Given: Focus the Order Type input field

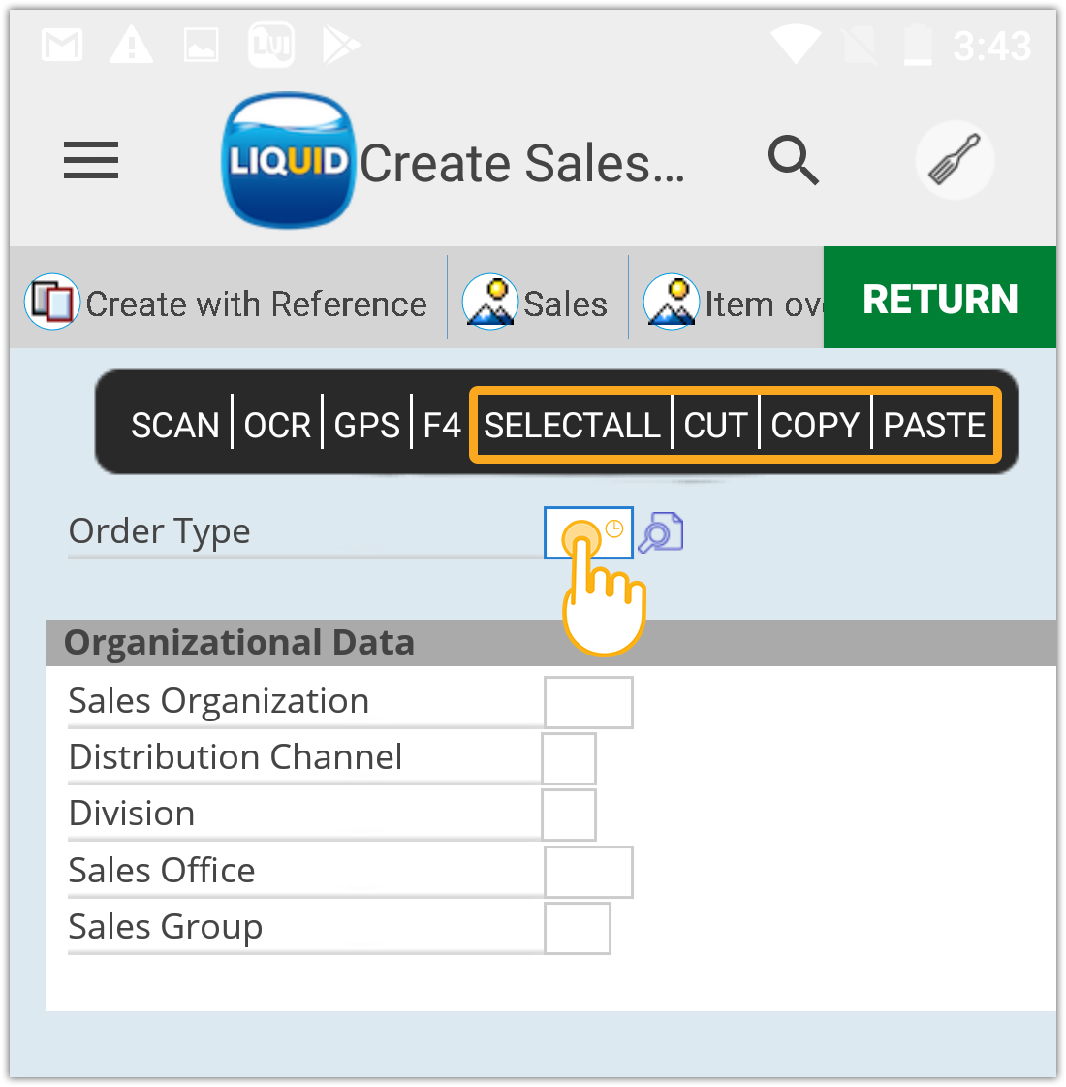Looking at the screenshot, I should pyautogui.click(x=587, y=532).
